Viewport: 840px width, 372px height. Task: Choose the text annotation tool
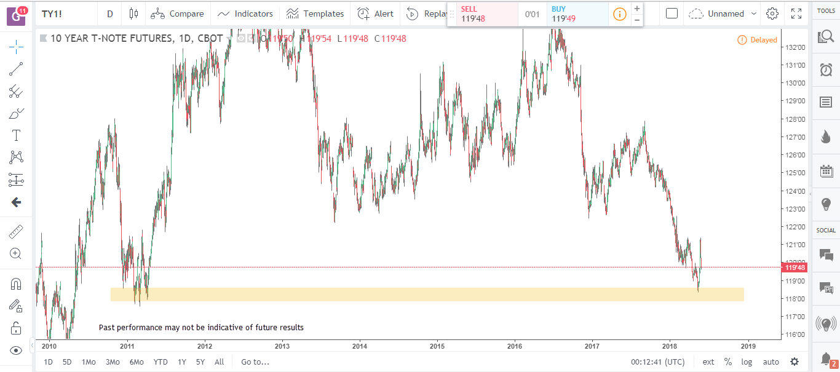17,135
